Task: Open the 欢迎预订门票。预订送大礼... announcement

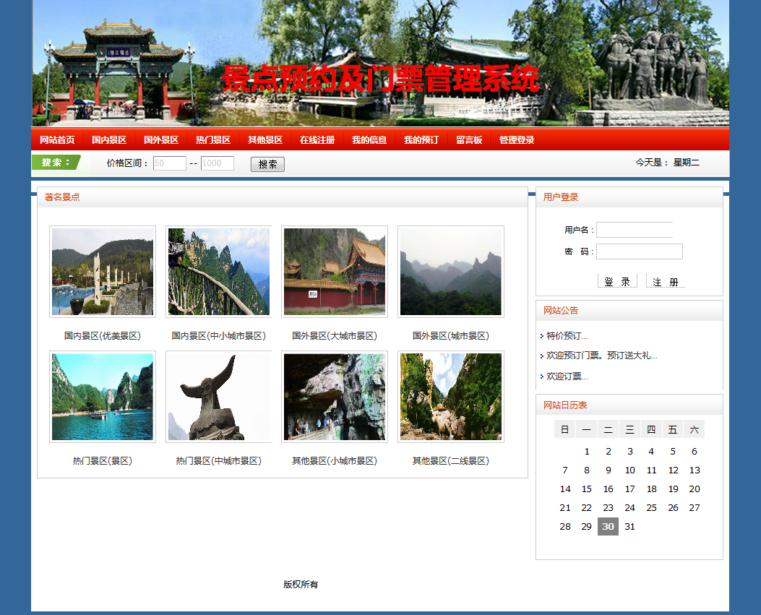Action: coord(602,356)
